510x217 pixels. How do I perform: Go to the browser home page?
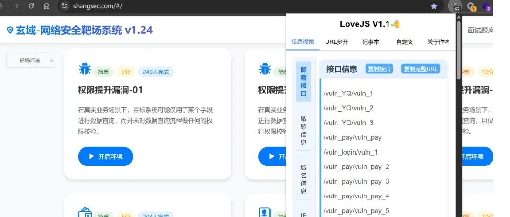[47, 6]
